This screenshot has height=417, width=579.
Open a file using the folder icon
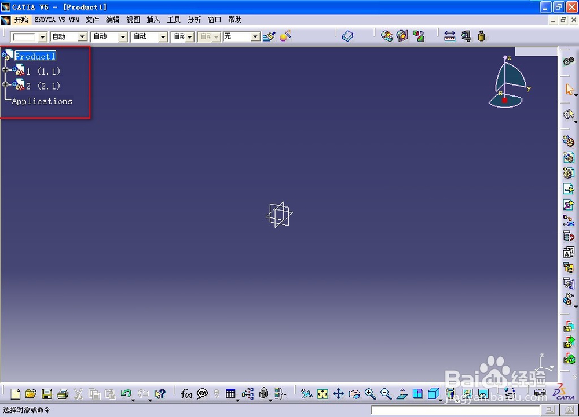tap(31, 394)
